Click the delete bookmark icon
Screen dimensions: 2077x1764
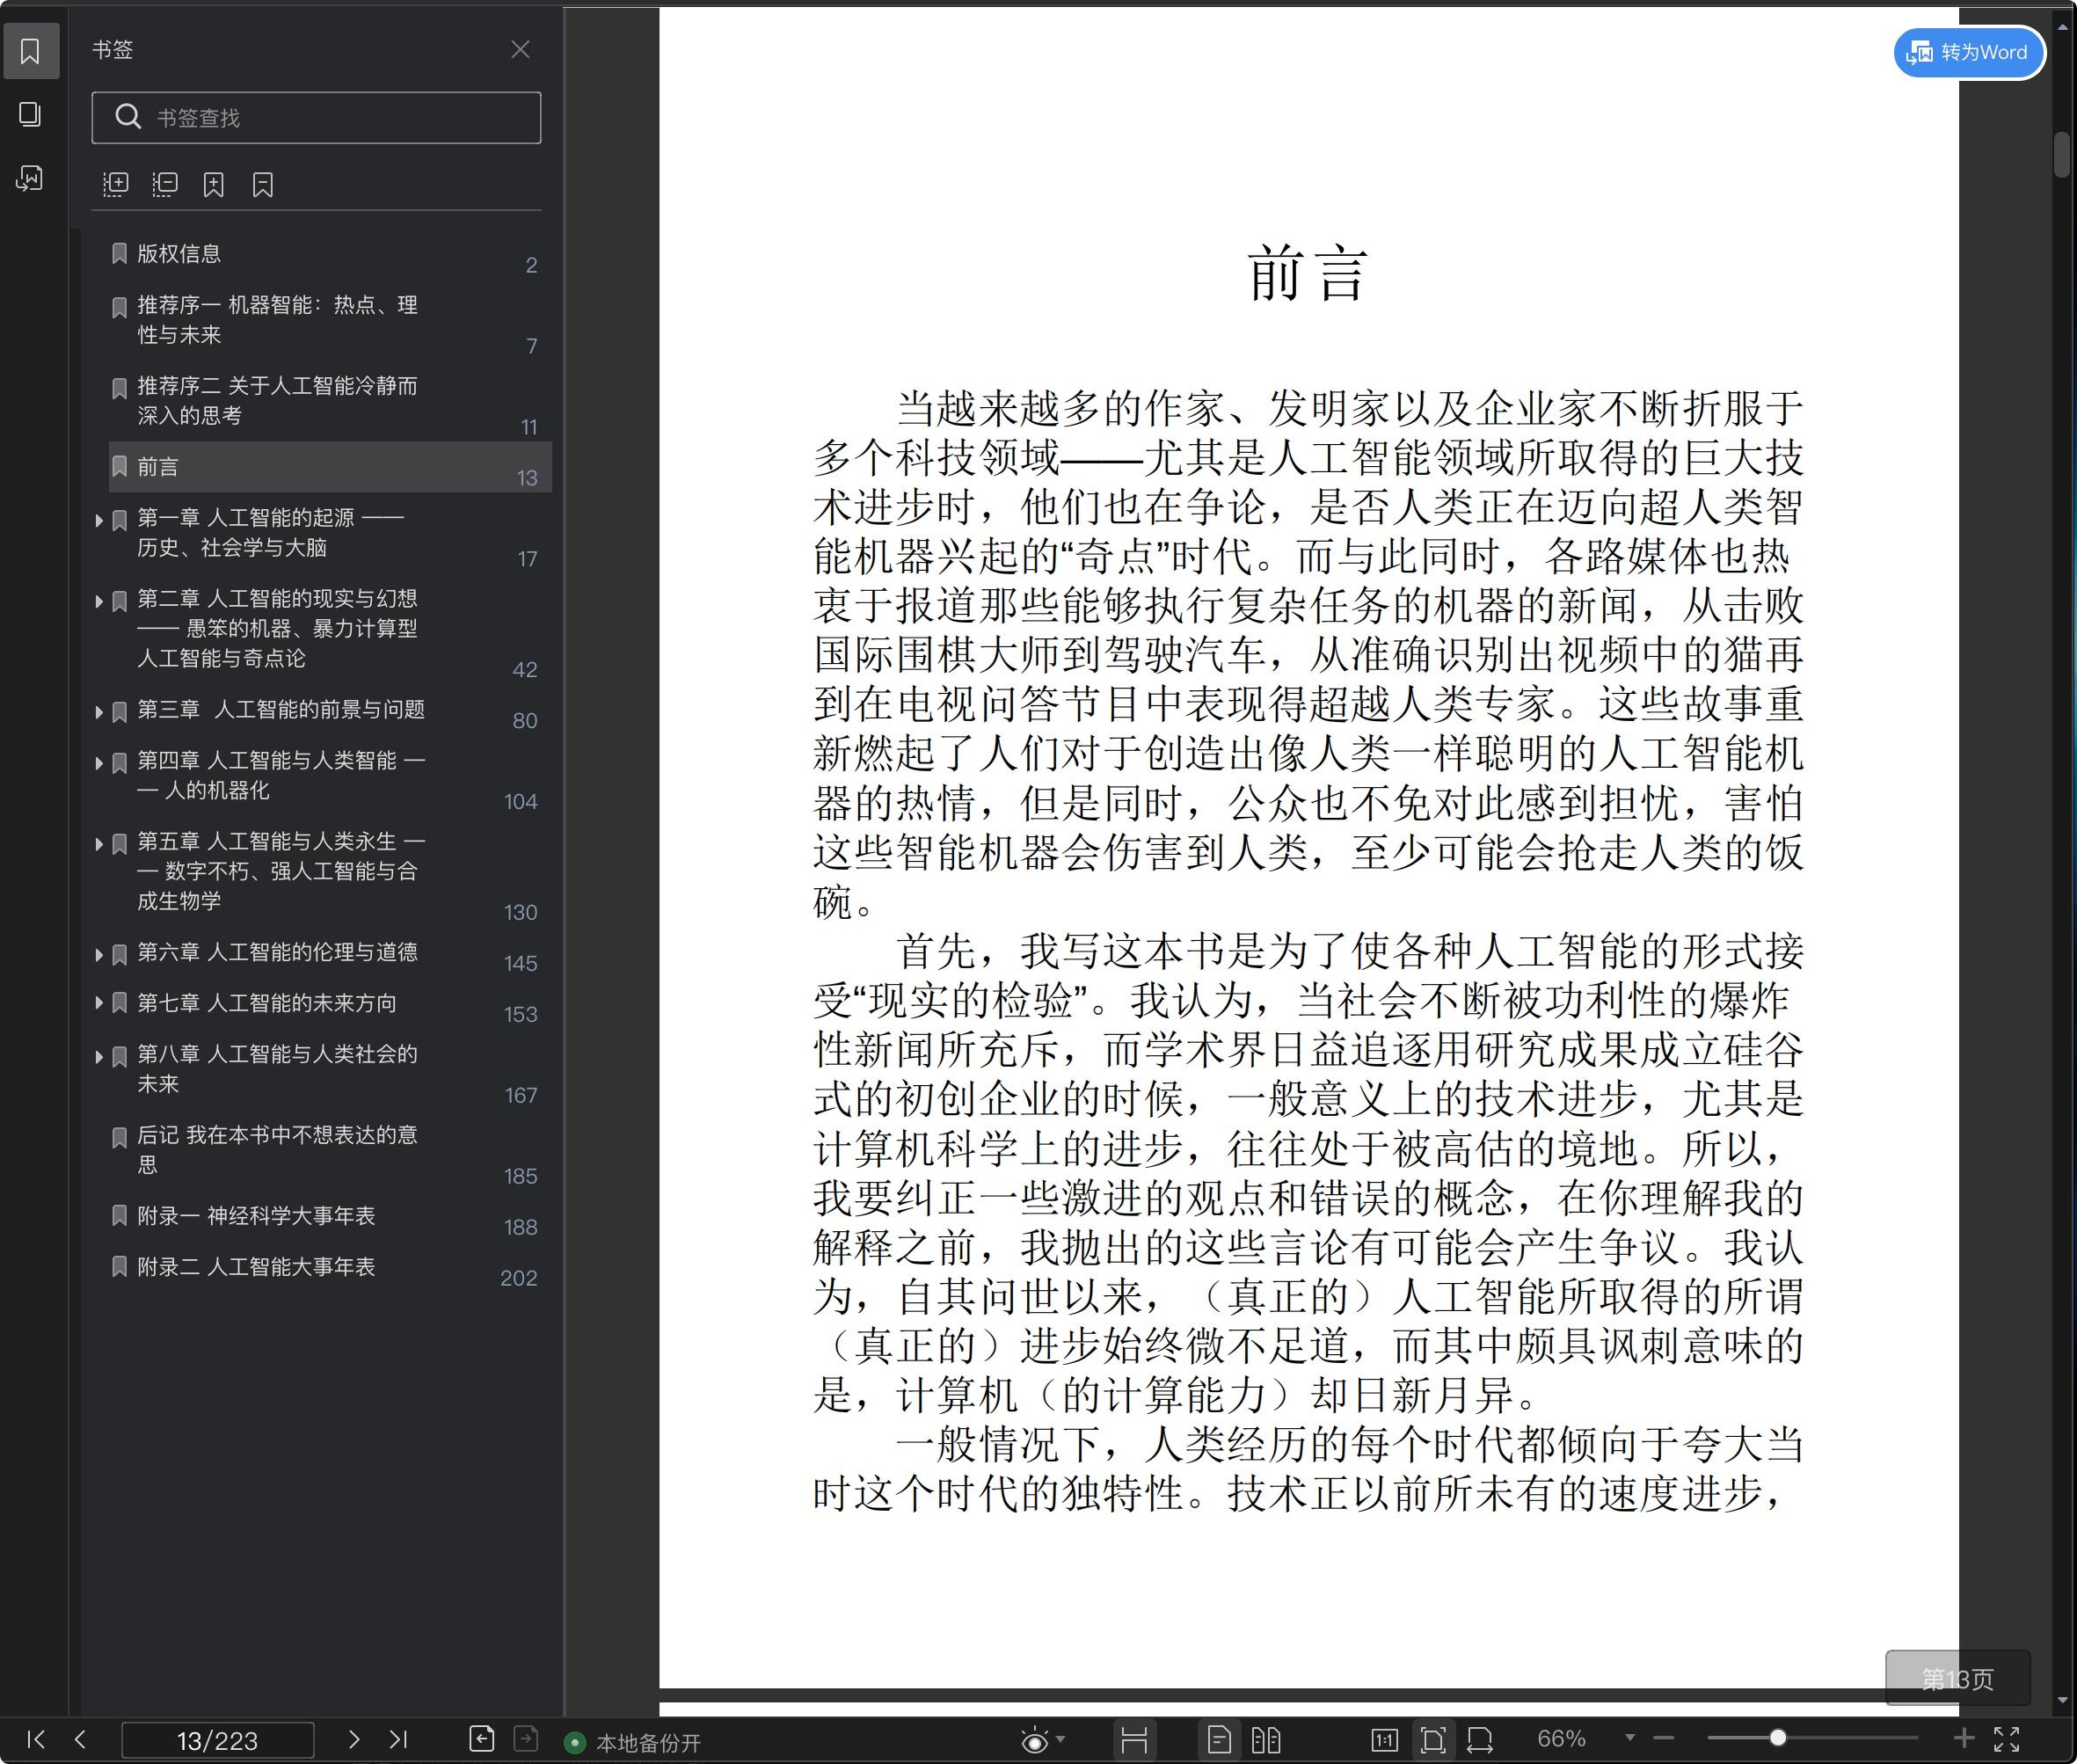click(x=262, y=184)
